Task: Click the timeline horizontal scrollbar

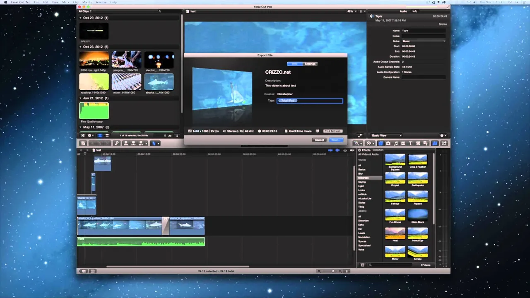Action: (x=178, y=267)
